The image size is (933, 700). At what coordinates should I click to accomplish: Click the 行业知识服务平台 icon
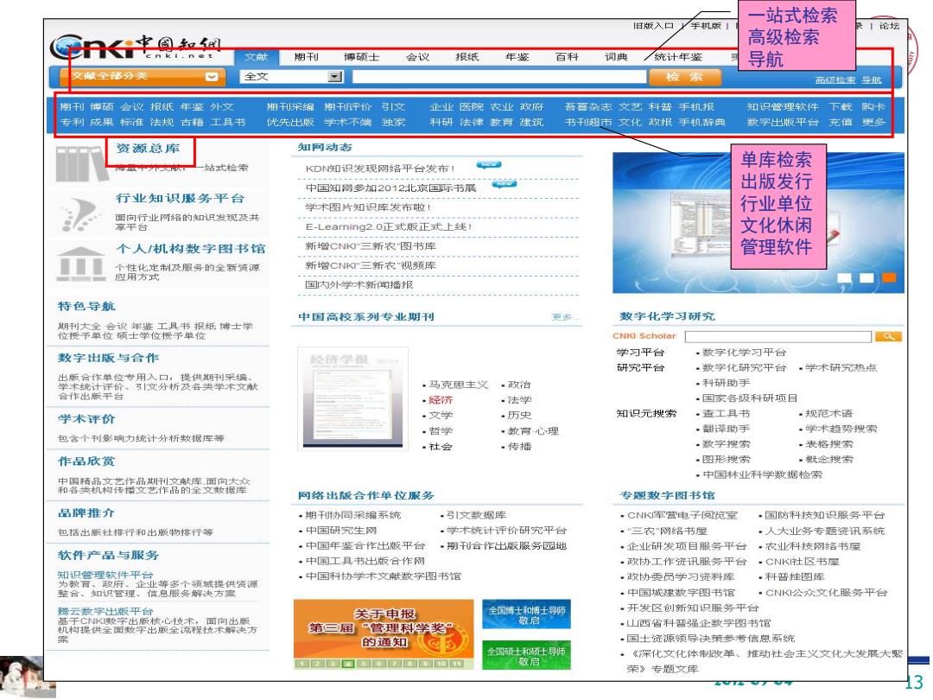click(x=79, y=215)
